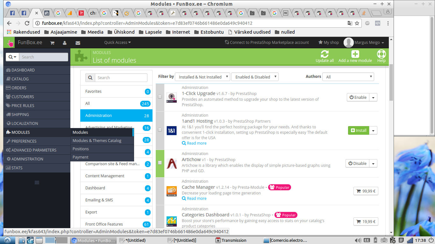Click the EE keyboard layout indicator

tap(367, 240)
